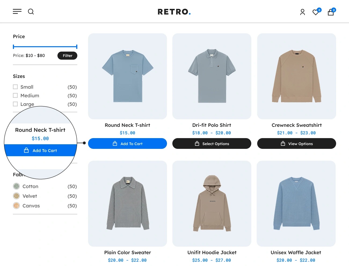
Task: Click the left handle of price slider
Action: tap(13, 47)
